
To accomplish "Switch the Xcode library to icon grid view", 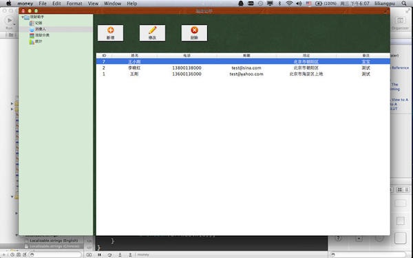I will click(x=400, y=190).
